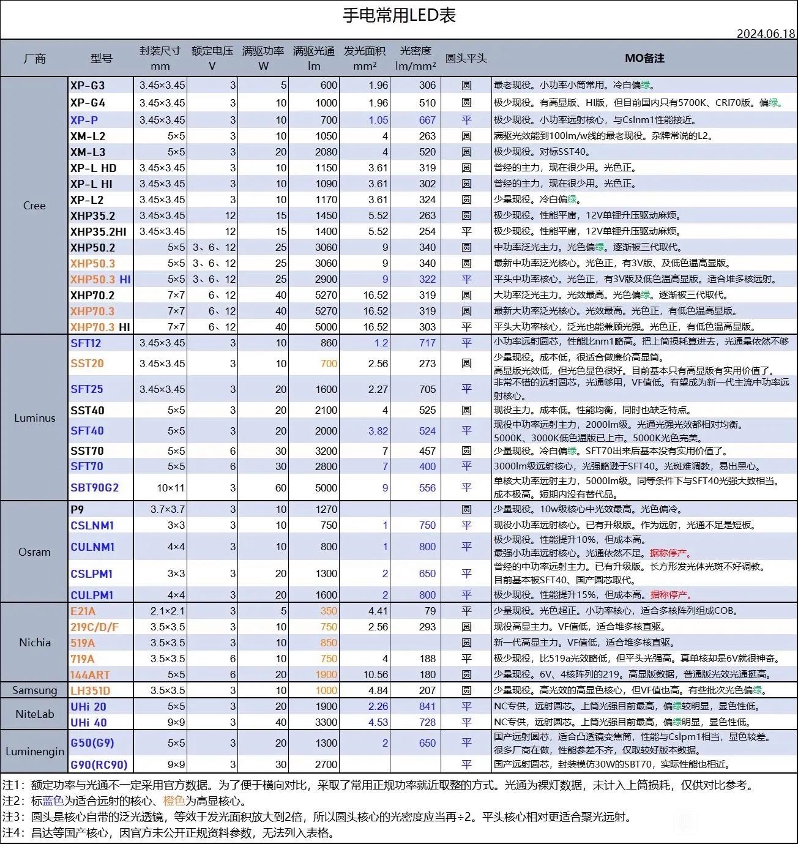This screenshot has height=844, width=798.
Task: Select the XM-L3 model cell
Action: point(101,152)
